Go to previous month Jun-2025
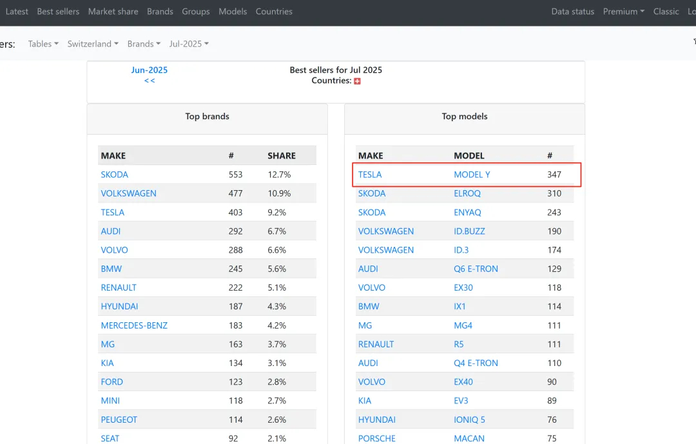This screenshot has height=444, width=696. pyautogui.click(x=149, y=70)
